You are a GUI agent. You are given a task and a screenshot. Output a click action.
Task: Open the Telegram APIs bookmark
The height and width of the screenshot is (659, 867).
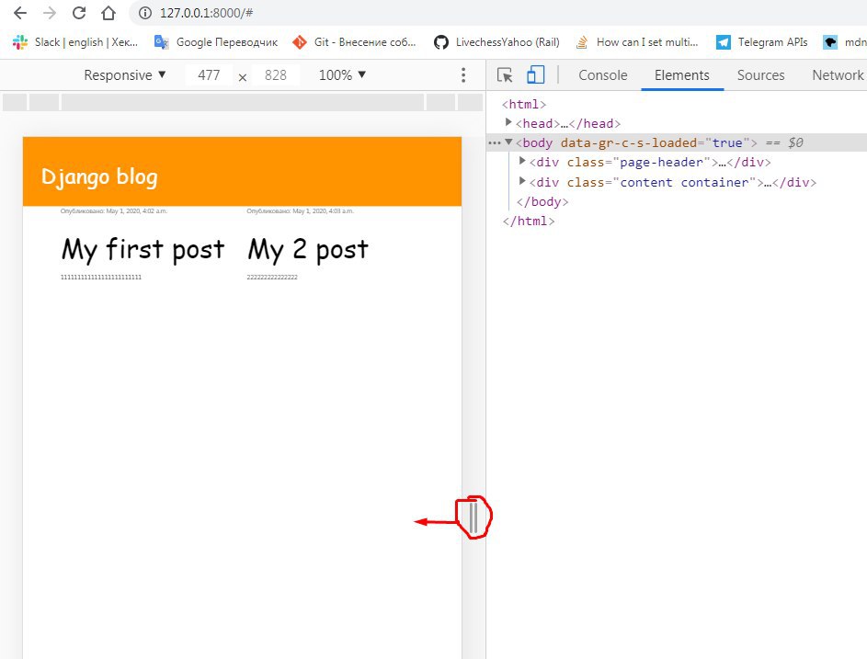pos(761,42)
